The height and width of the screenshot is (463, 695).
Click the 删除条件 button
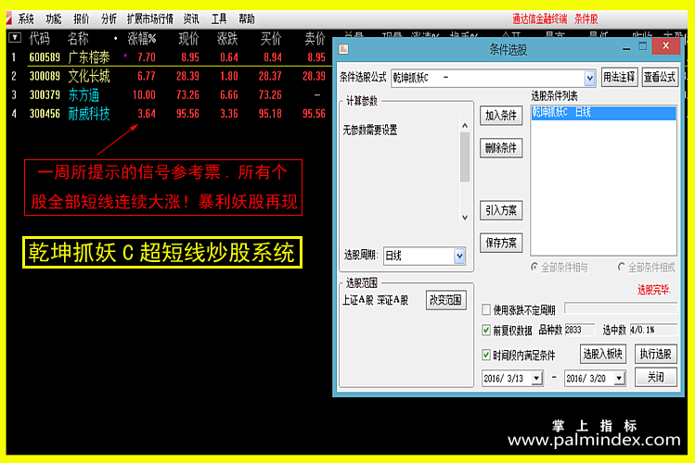[501, 148]
